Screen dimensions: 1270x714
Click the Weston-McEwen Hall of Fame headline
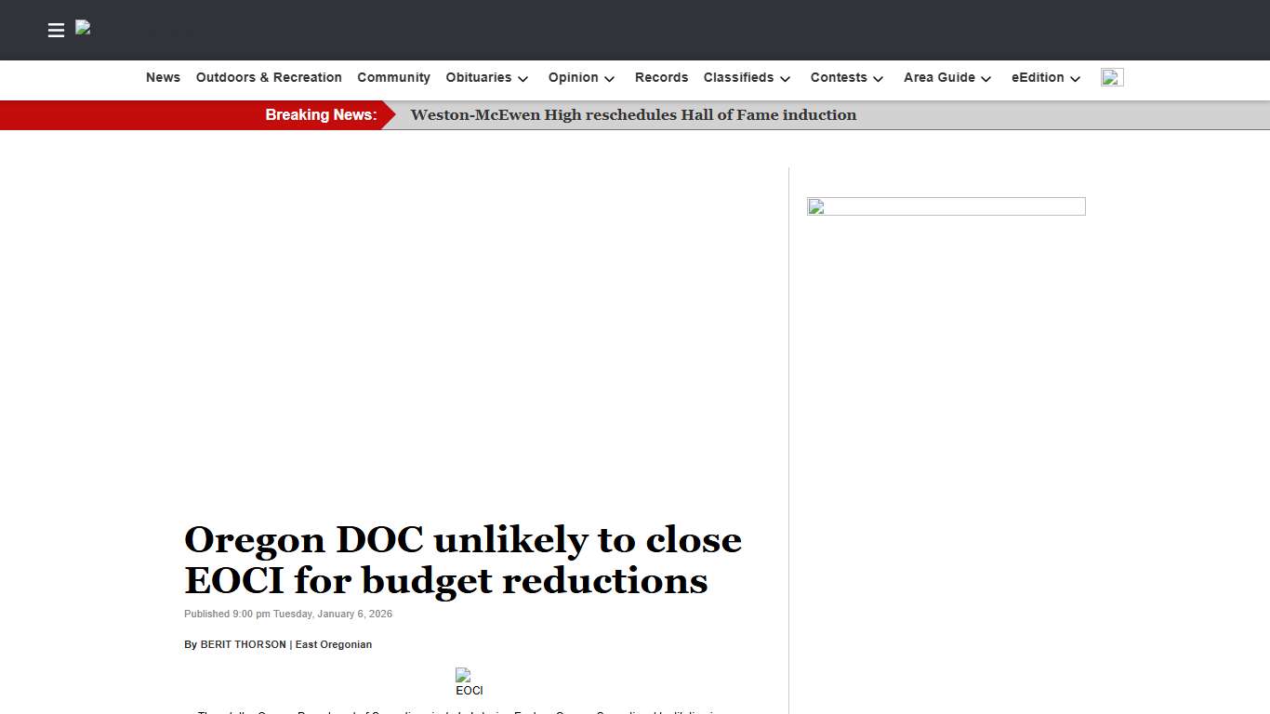click(633, 114)
